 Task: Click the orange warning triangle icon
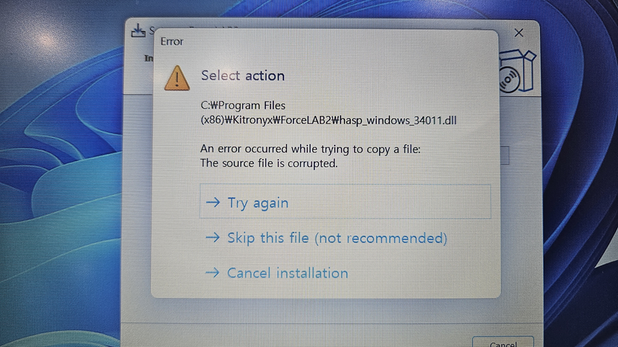pos(177,78)
